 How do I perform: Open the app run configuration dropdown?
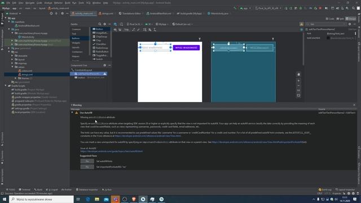click(245, 8)
